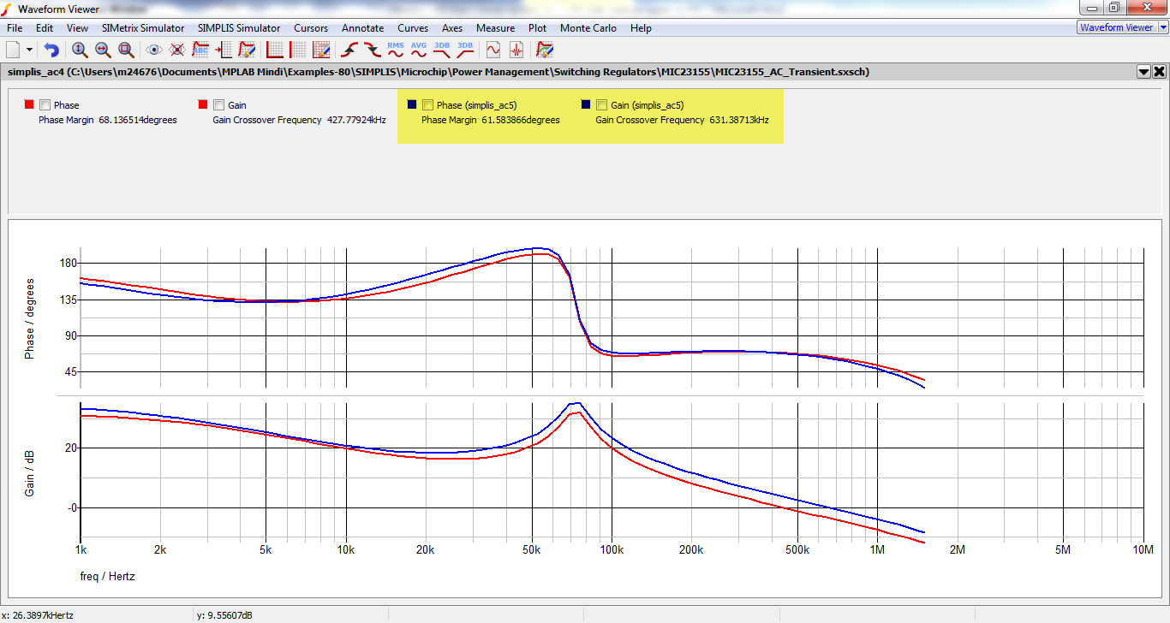Click the 3DB high-pass bandwidth icon

(465, 50)
